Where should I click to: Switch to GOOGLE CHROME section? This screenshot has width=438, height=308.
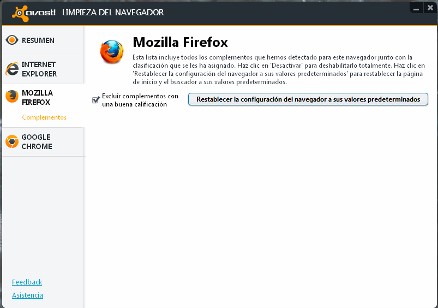click(x=43, y=142)
